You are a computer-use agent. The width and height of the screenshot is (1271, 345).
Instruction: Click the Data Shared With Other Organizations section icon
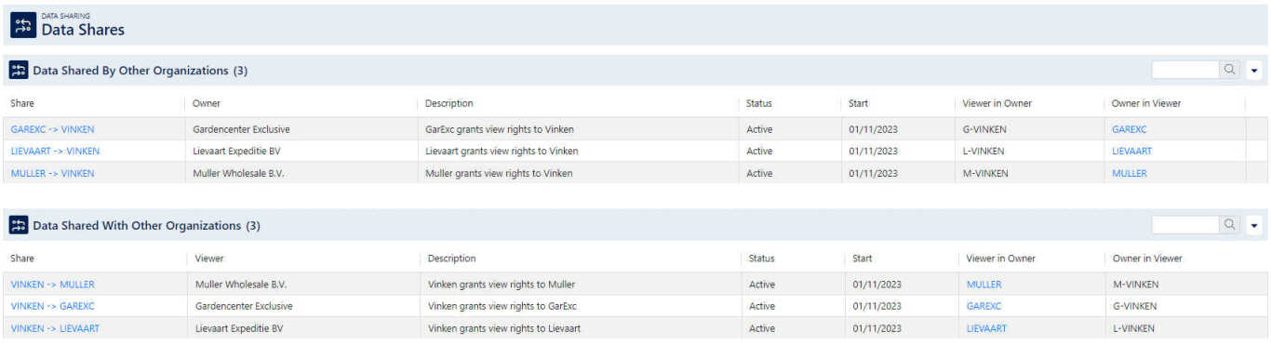pyautogui.click(x=19, y=225)
